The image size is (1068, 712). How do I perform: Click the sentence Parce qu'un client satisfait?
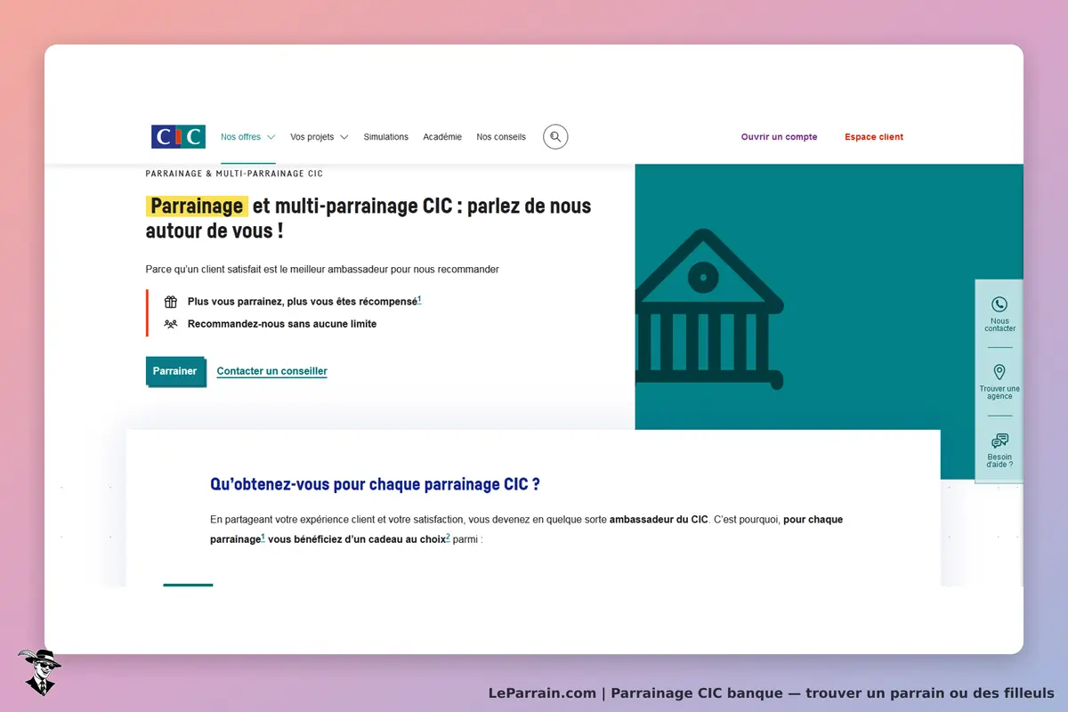click(322, 269)
